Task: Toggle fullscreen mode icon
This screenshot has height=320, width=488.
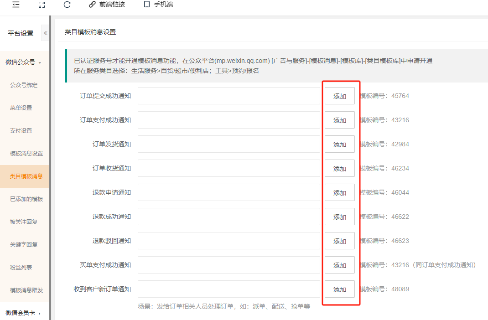Action: (x=42, y=5)
